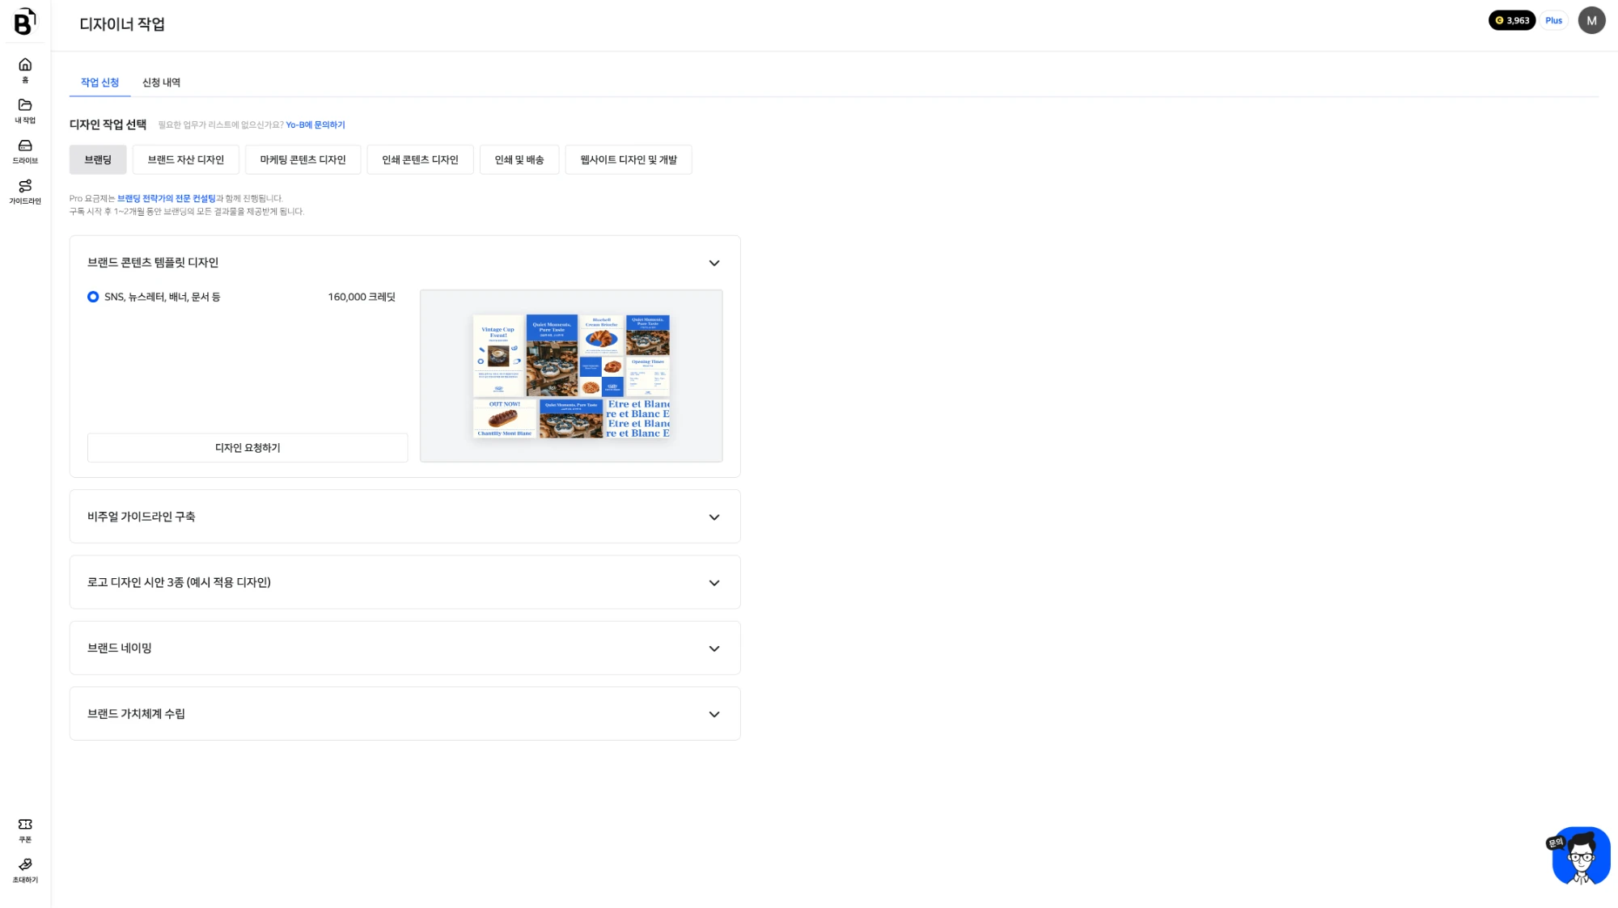Viewport: 1618px width, 908px height.
Task: Select the 브랜딩 category
Action: click(98, 159)
